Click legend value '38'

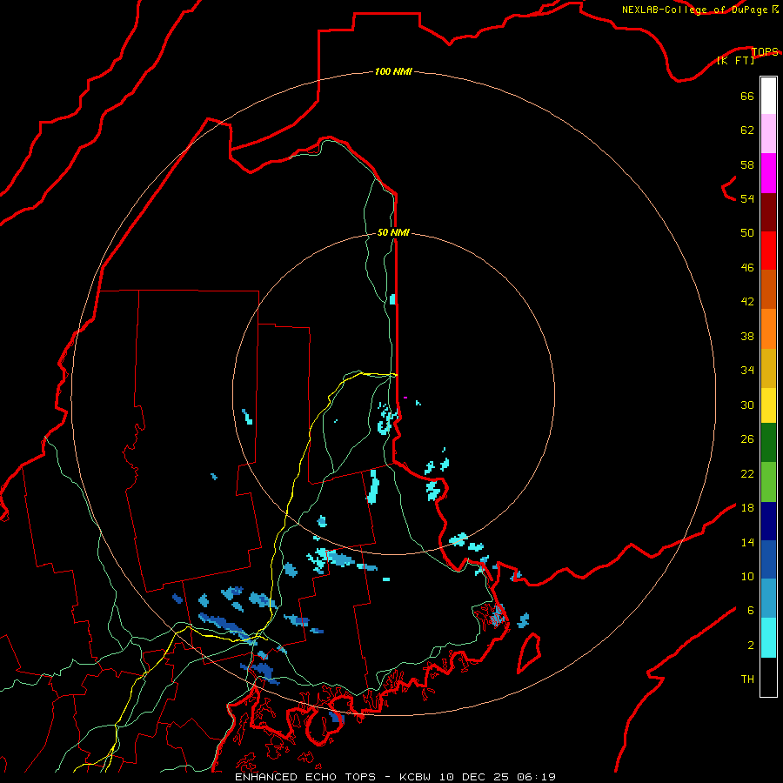point(747,336)
